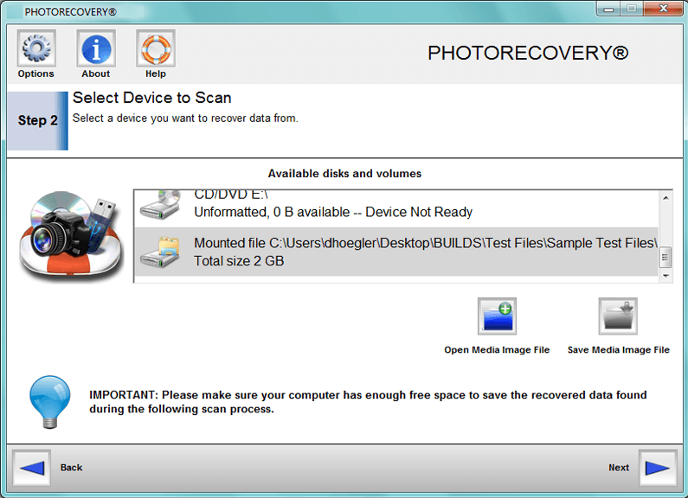Viewport: 688px width, 498px height.
Task: Click the Open Media Image File icon
Action: pyautogui.click(x=497, y=316)
